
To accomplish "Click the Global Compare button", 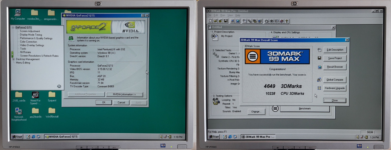I will point(335,80).
